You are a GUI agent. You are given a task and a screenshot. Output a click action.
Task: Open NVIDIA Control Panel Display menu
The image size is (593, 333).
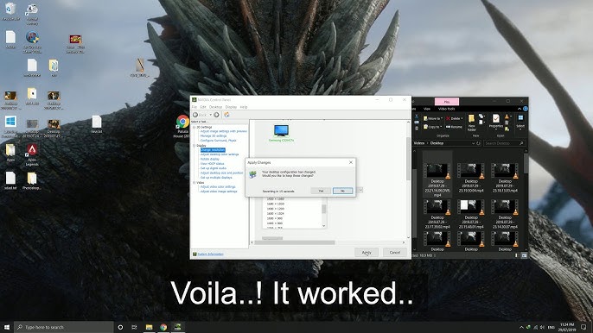click(x=231, y=107)
